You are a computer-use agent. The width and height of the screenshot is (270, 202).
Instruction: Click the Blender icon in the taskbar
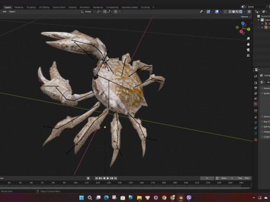181,198
